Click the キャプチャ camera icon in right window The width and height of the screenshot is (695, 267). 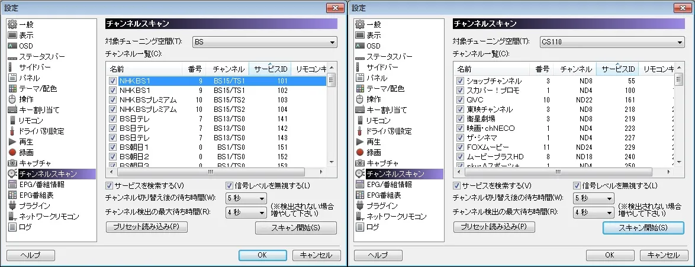click(360, 163)
